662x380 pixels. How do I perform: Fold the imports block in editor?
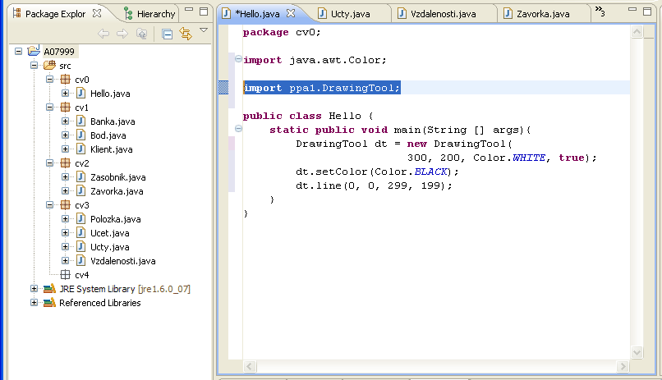coord(237,60)
